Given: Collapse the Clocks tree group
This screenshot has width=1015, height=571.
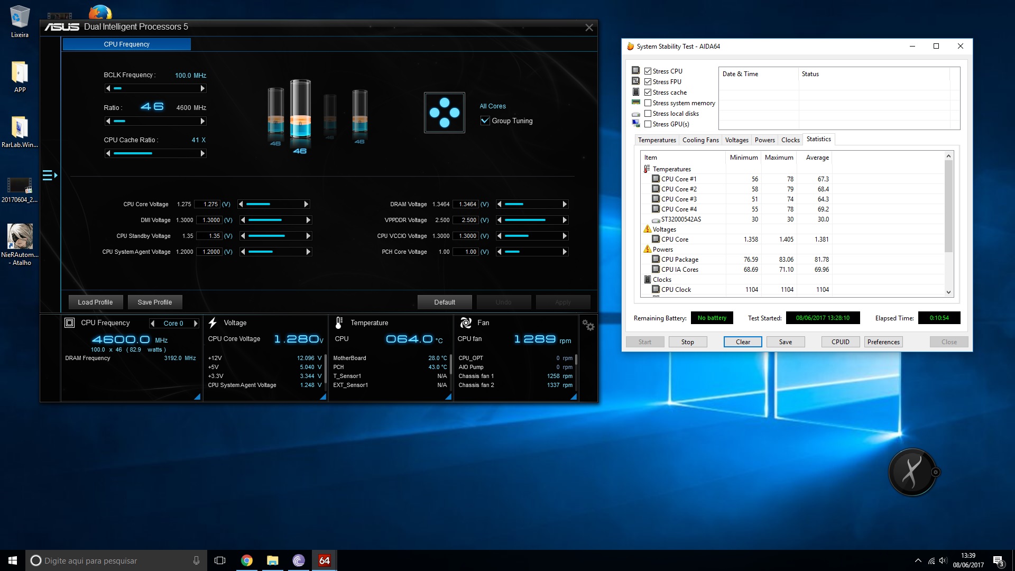Looking at the screenshot, I should coord(647,279).
